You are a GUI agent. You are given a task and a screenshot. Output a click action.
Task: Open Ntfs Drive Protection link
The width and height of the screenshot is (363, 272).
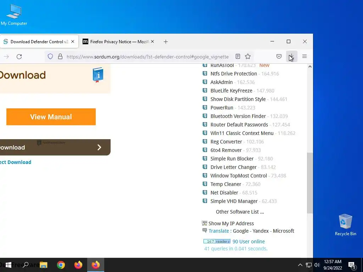point(234,74)
